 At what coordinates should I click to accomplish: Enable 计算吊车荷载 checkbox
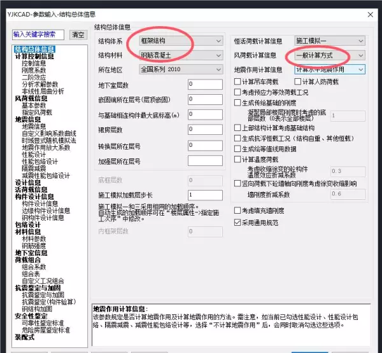click(237, 81)
